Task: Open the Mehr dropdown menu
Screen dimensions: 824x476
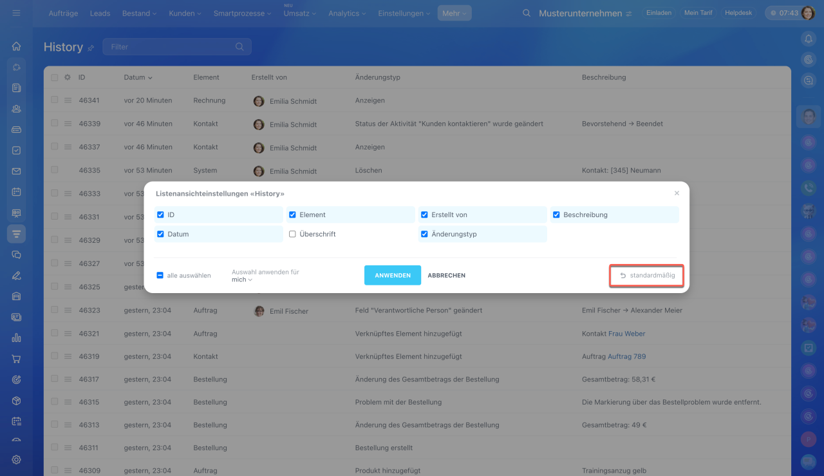Action: (x=454, y=13)
